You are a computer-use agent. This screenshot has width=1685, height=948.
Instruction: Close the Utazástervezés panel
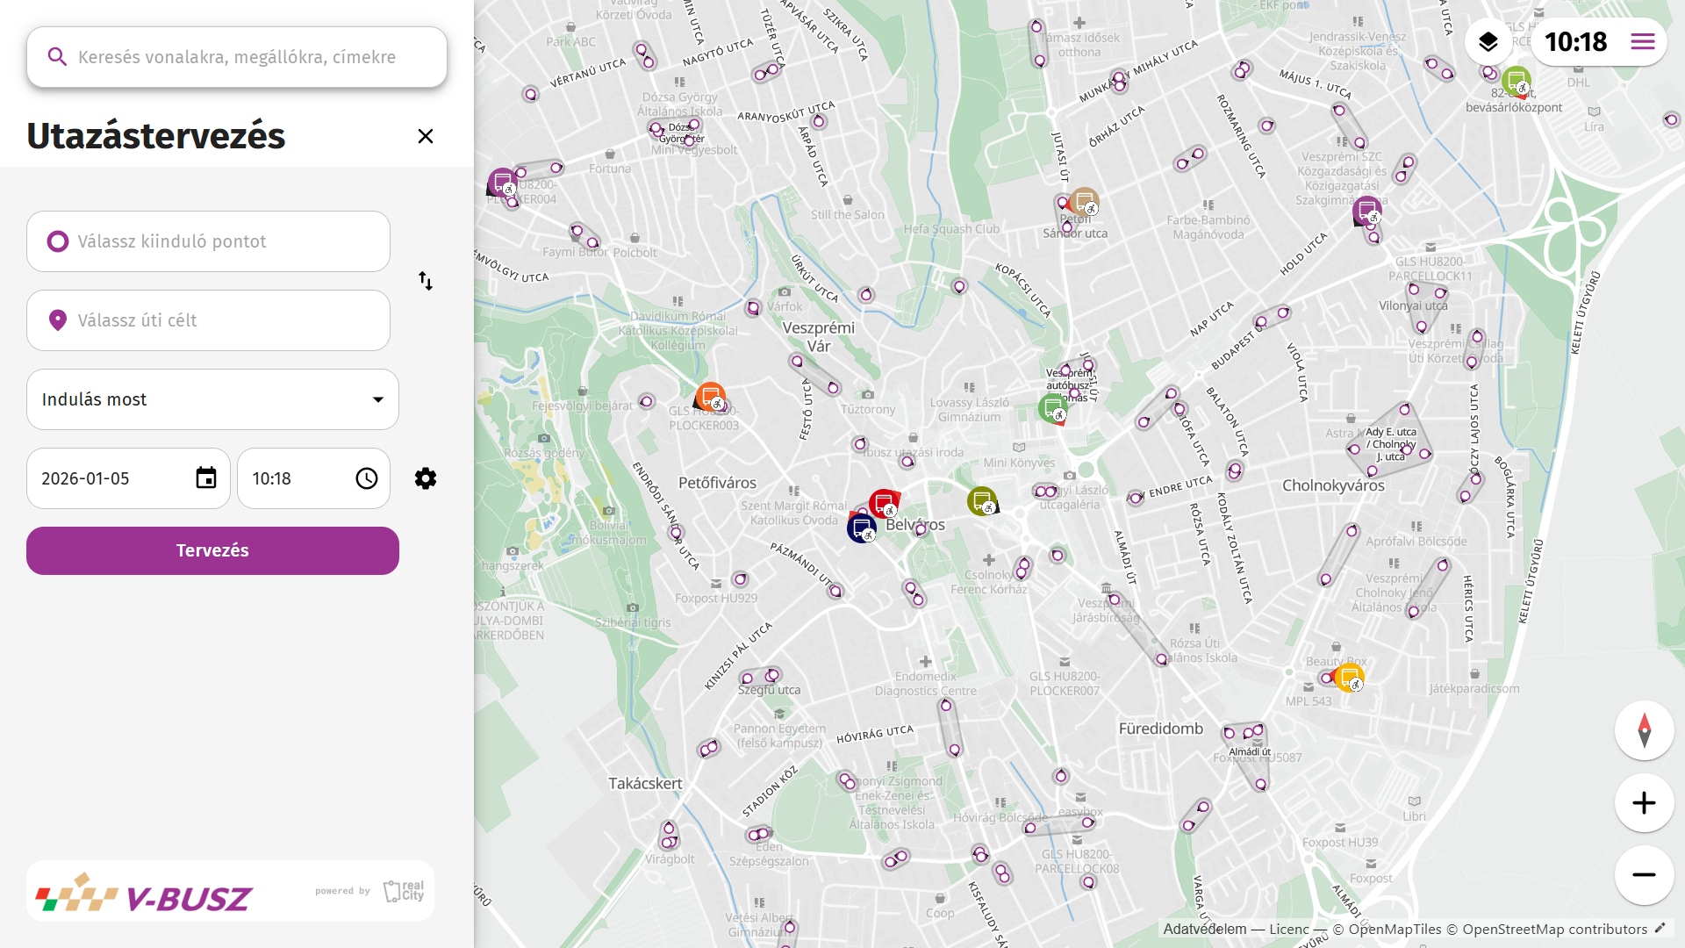pos(426,136)
